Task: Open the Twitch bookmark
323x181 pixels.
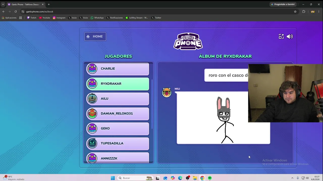Action: (x=32, y=18)
